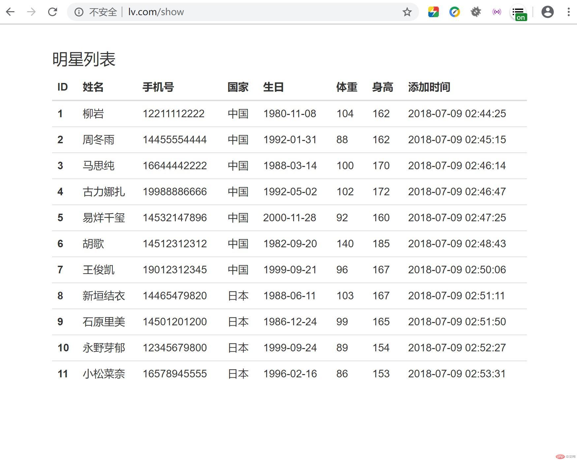Click phone number 19012312345
This screenshot has height=460, width=577.
point(174,270)
